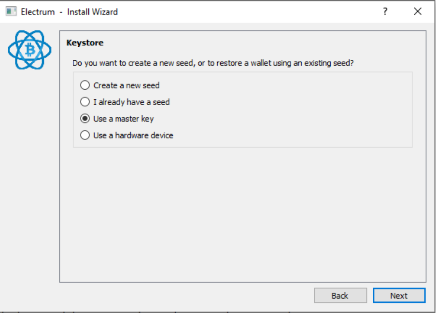Open help with the question mark button

(385, 12)
